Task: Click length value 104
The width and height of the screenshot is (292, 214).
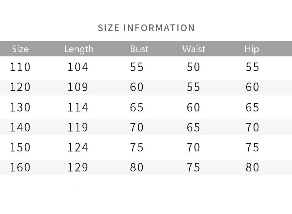Action: [78, 67]
